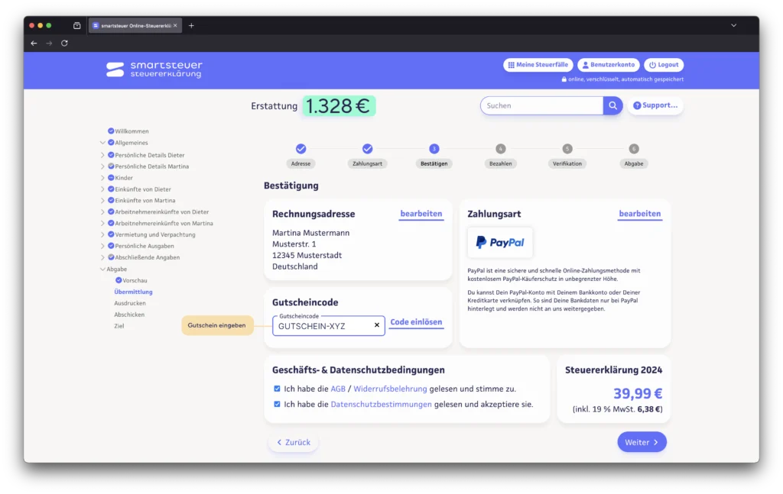The image size is (783, 494).
Task: Expand the Kinder tree section
Action: coord(102,178)
